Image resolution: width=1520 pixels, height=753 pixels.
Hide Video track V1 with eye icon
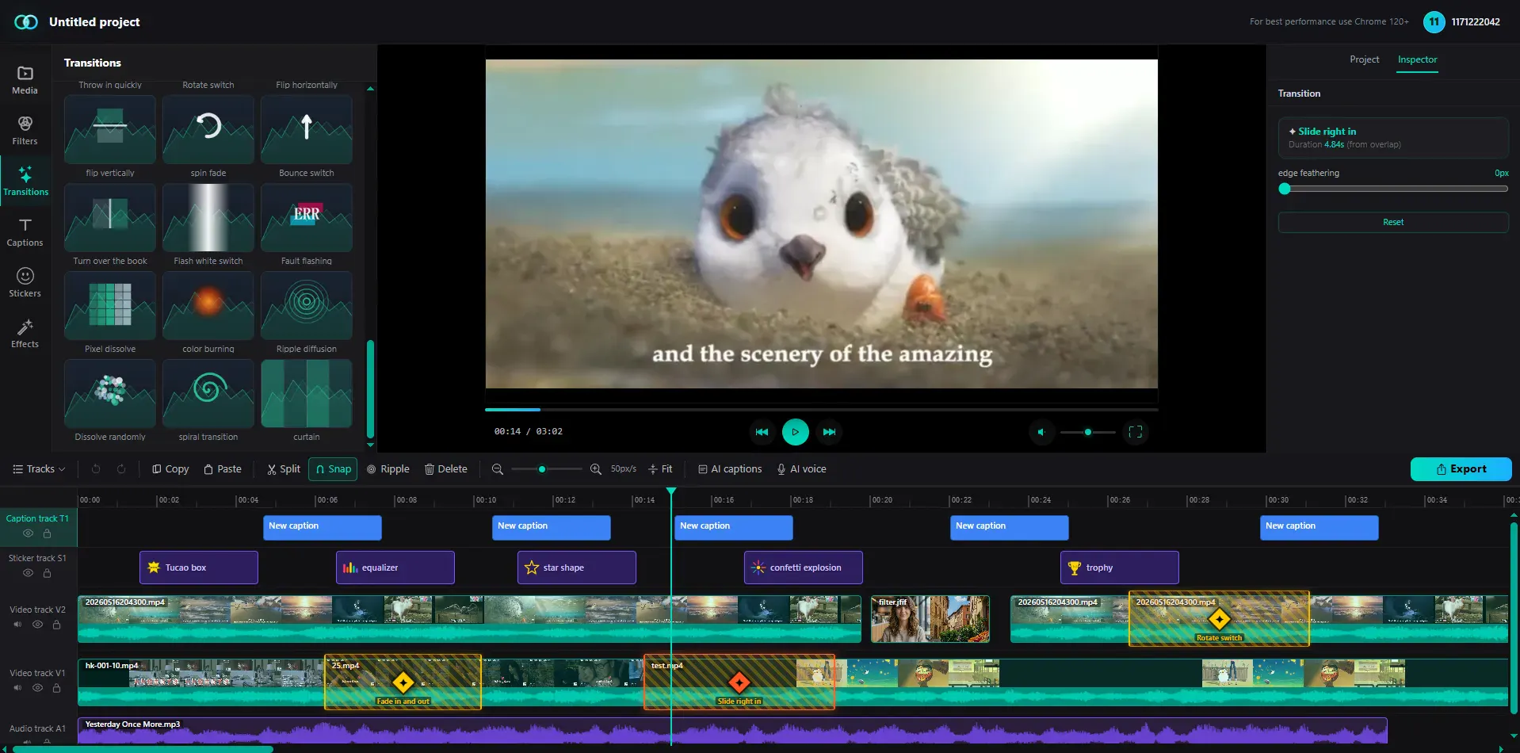[x=37, y=688]
